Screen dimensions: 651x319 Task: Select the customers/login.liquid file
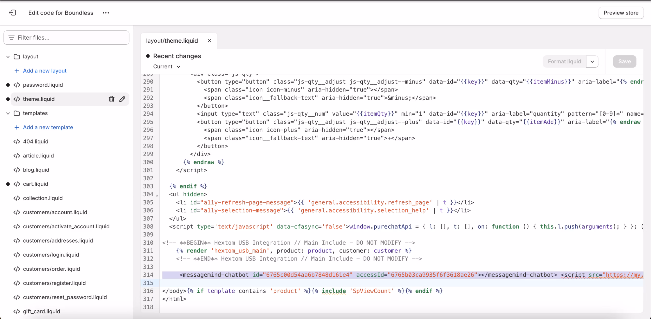pyautogui.click(x=51, y=255)
